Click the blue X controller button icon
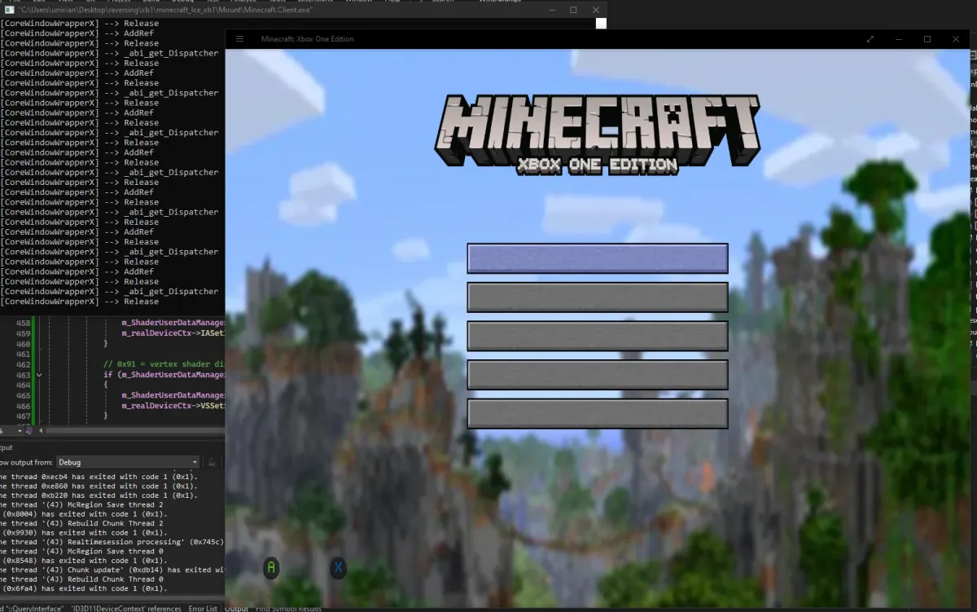Screen dimensions: 977x612 tap(338, 568)
